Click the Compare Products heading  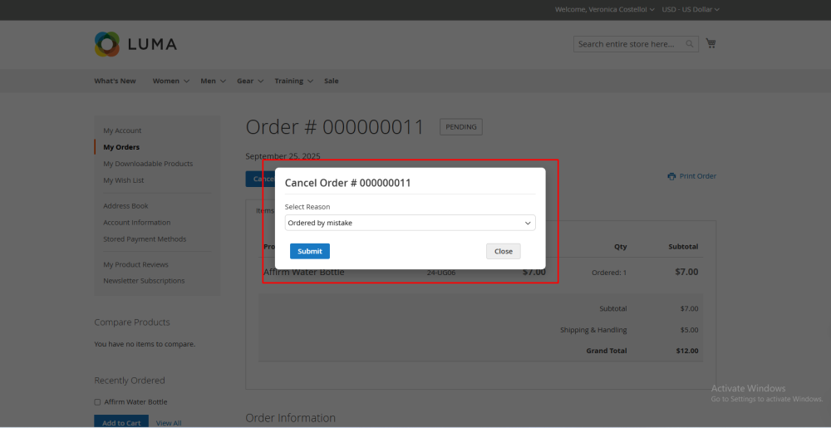pyautogui.click(x=132, y=322)
